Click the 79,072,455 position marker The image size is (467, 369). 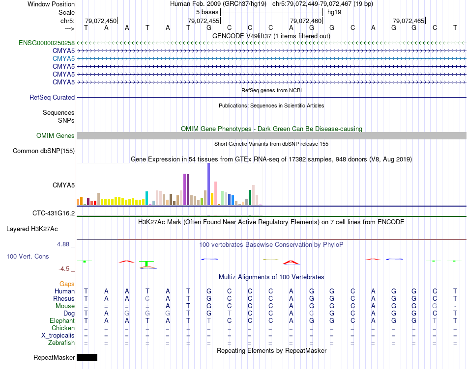[204, 21]
